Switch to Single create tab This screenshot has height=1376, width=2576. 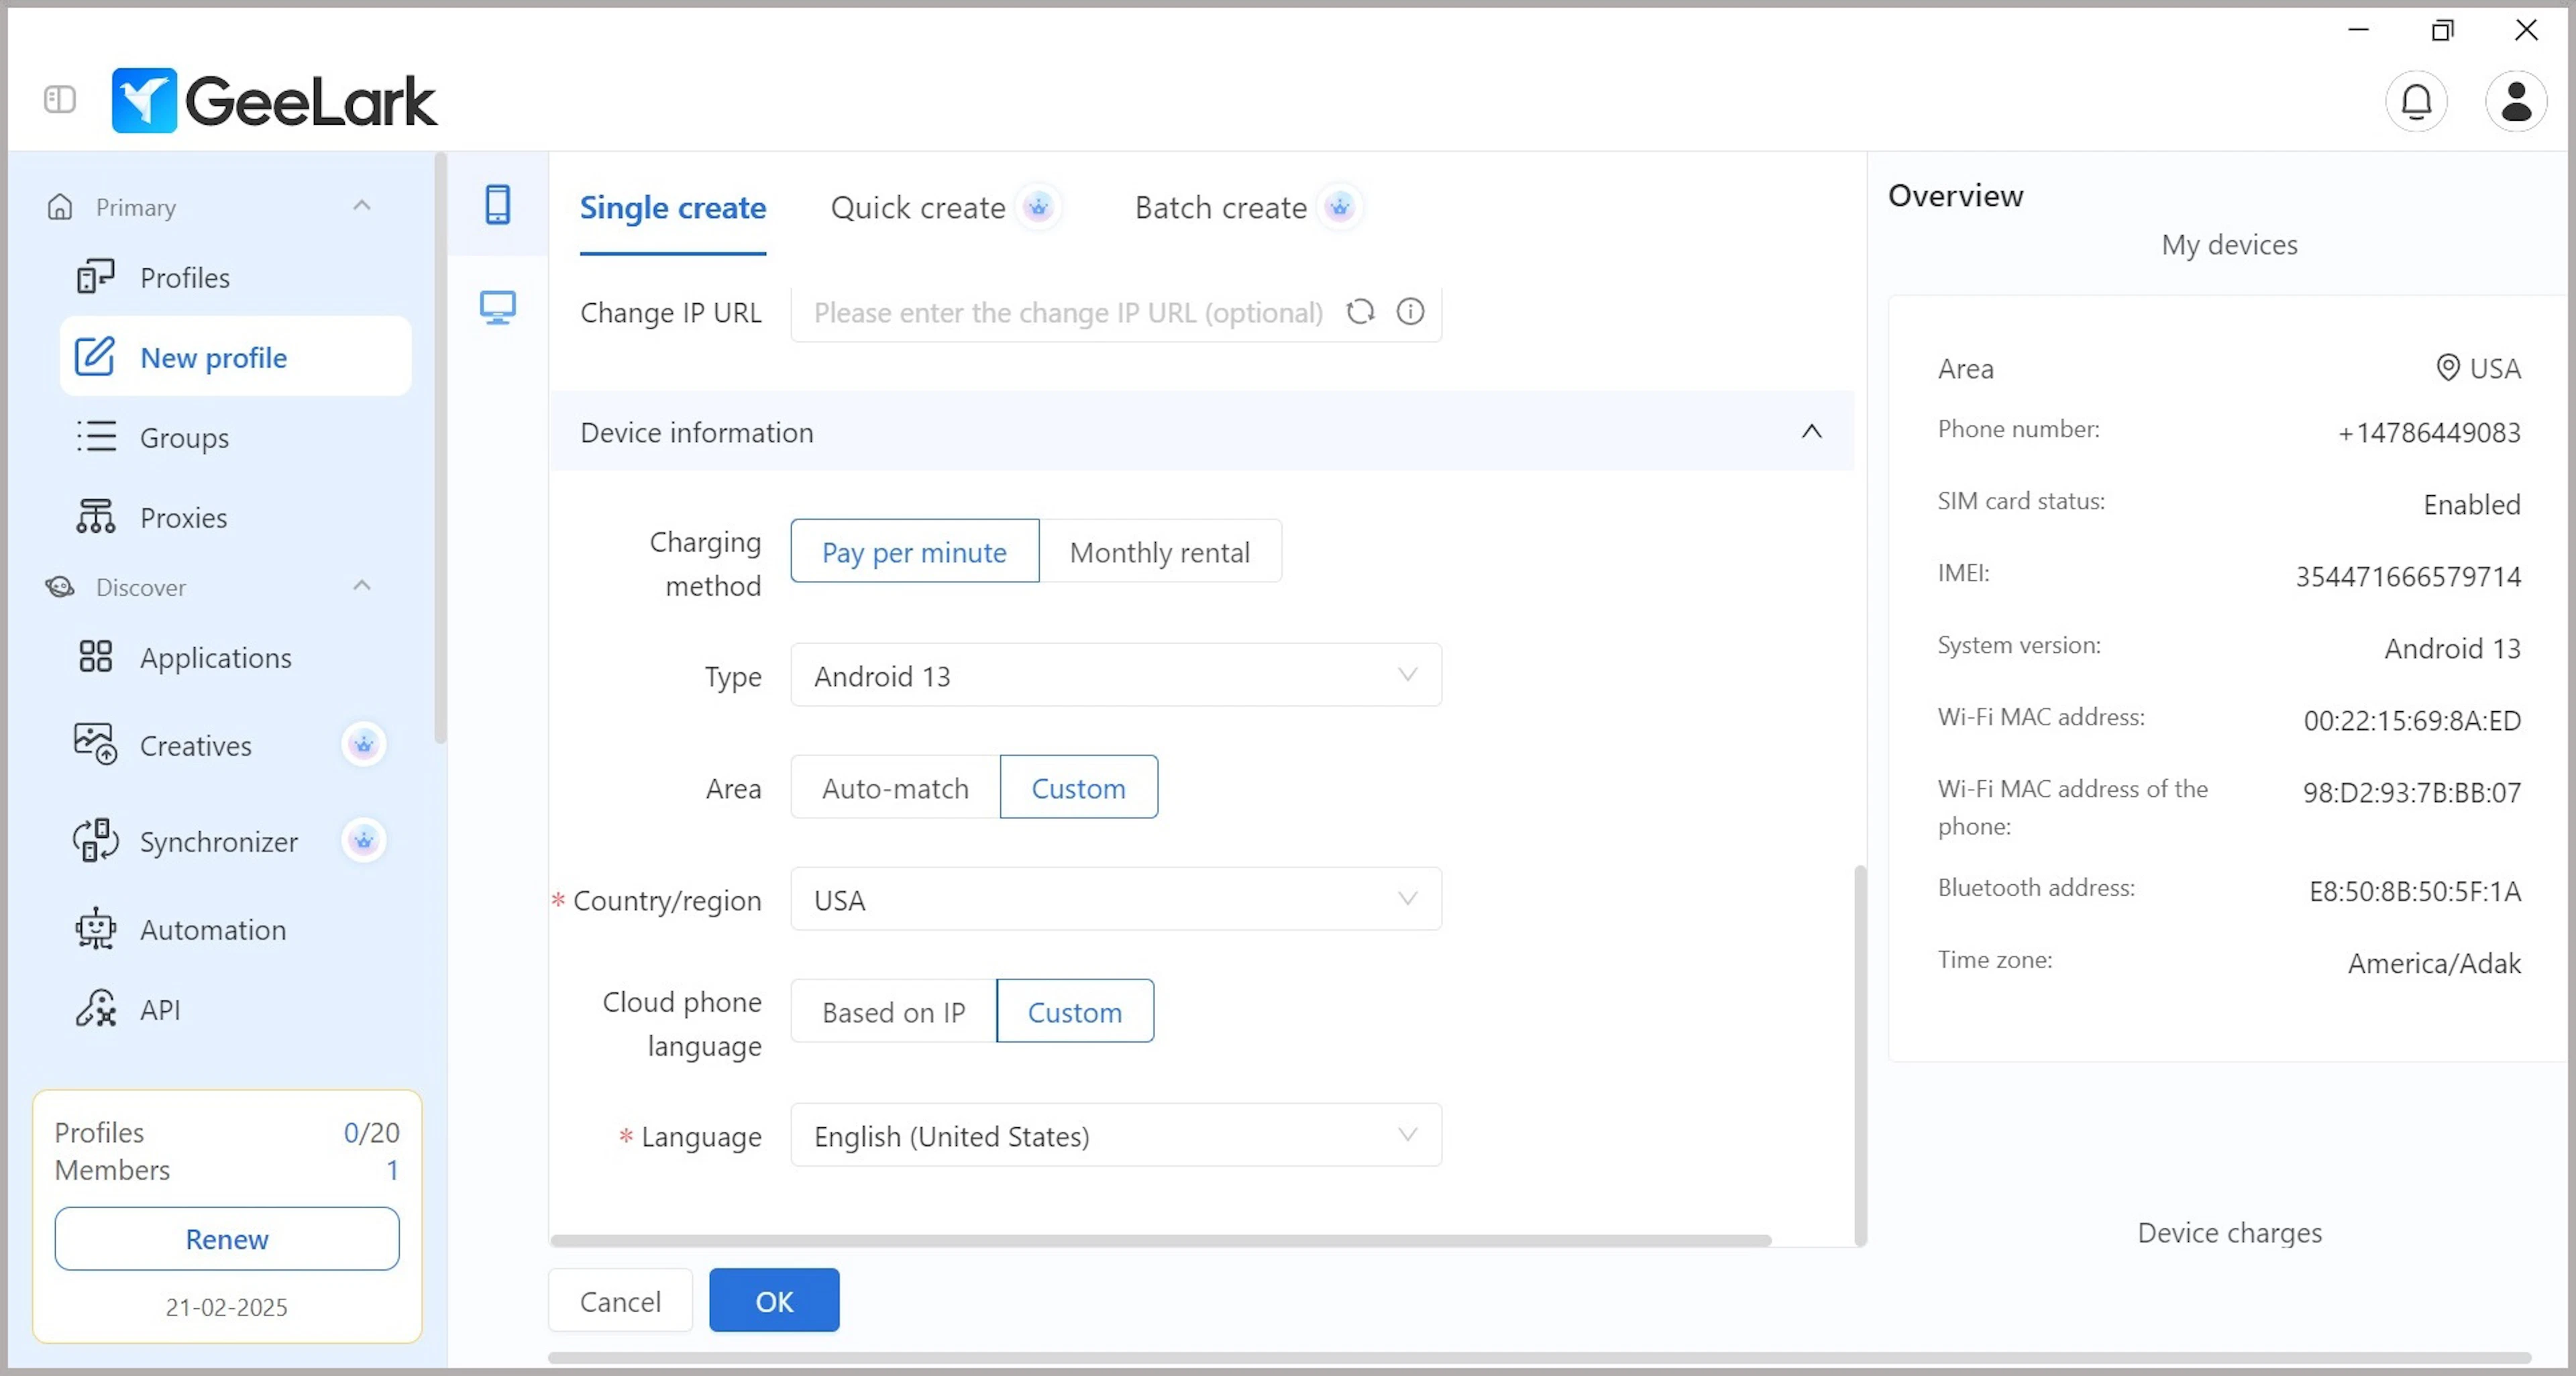673,208
